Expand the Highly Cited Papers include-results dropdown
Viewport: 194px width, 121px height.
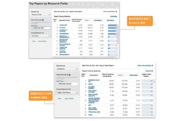coord(67,93)
